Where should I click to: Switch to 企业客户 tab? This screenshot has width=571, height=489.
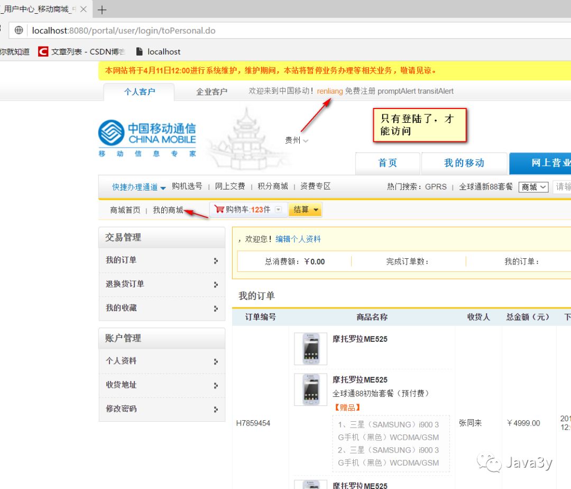(211, 92)
